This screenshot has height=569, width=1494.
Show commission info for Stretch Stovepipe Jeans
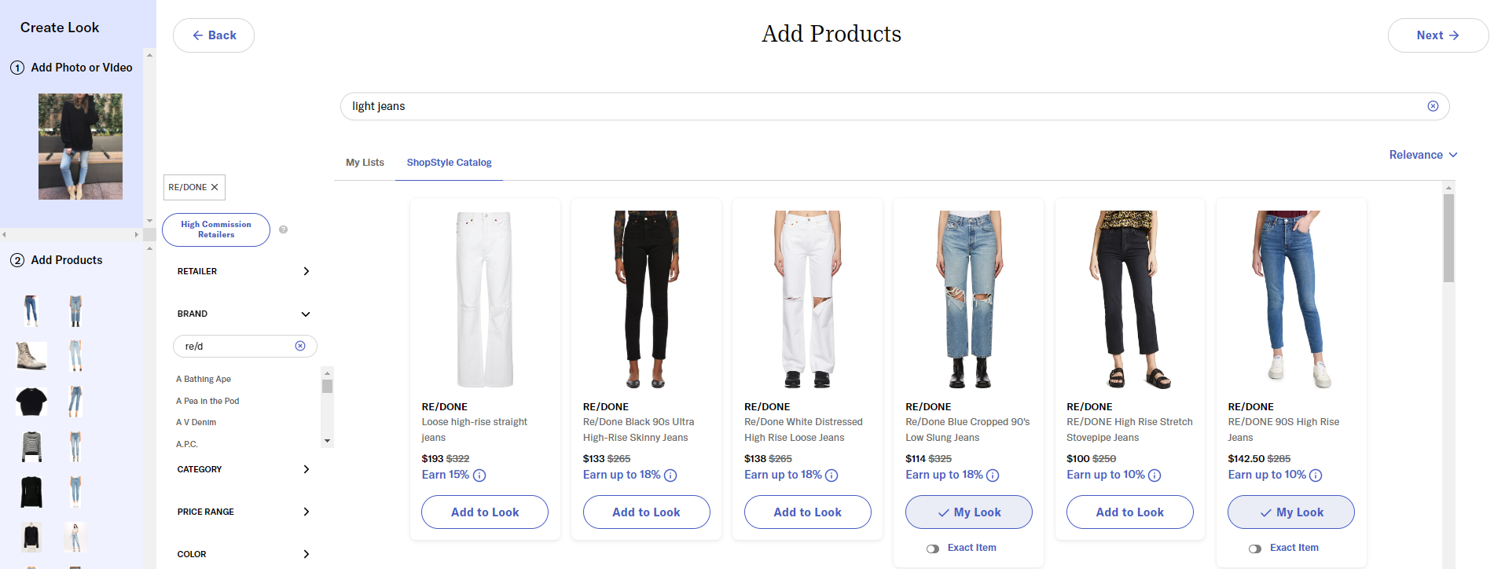[1154, 475]
